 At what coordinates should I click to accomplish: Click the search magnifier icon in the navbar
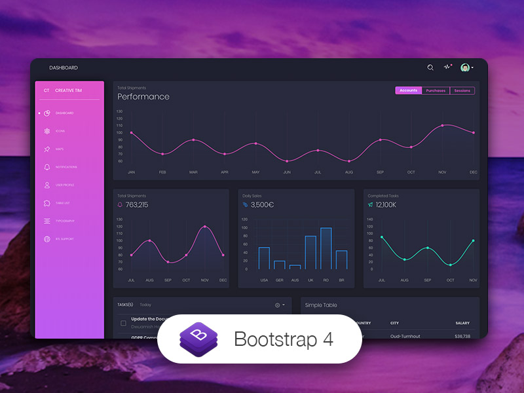[x=431, y=67]
